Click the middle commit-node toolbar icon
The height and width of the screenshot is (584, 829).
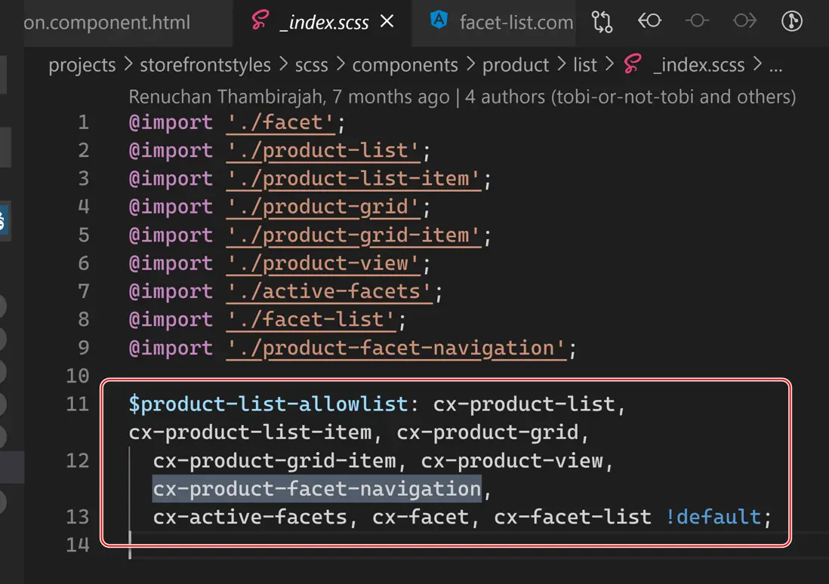pyautogui.click(x=696, y=21)
